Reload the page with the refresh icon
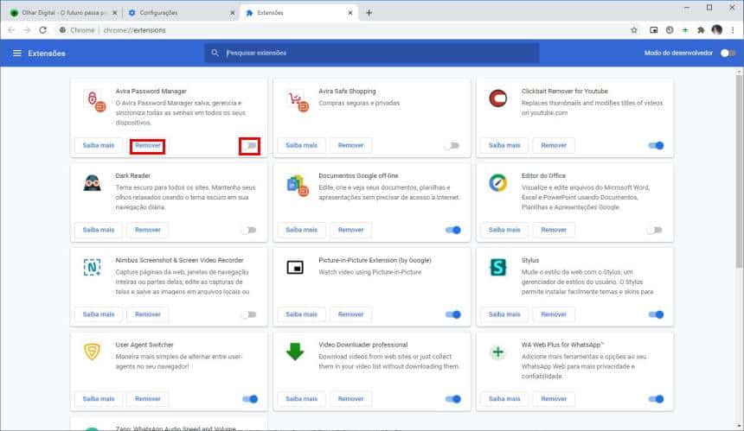 [42, 30]
